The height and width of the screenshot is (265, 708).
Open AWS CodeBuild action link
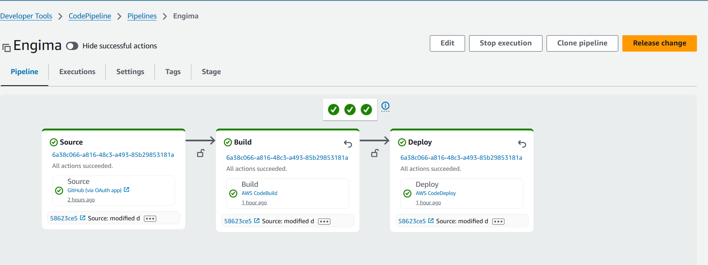(259, 193)
